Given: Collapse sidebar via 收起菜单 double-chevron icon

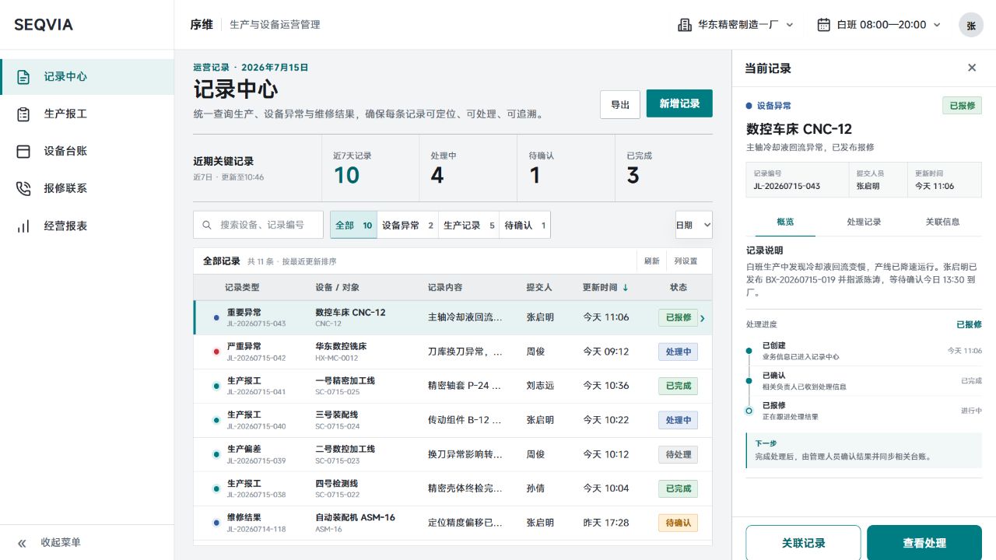Looking at the screenshot, I should pyautogui.click(x=23, y=543).
